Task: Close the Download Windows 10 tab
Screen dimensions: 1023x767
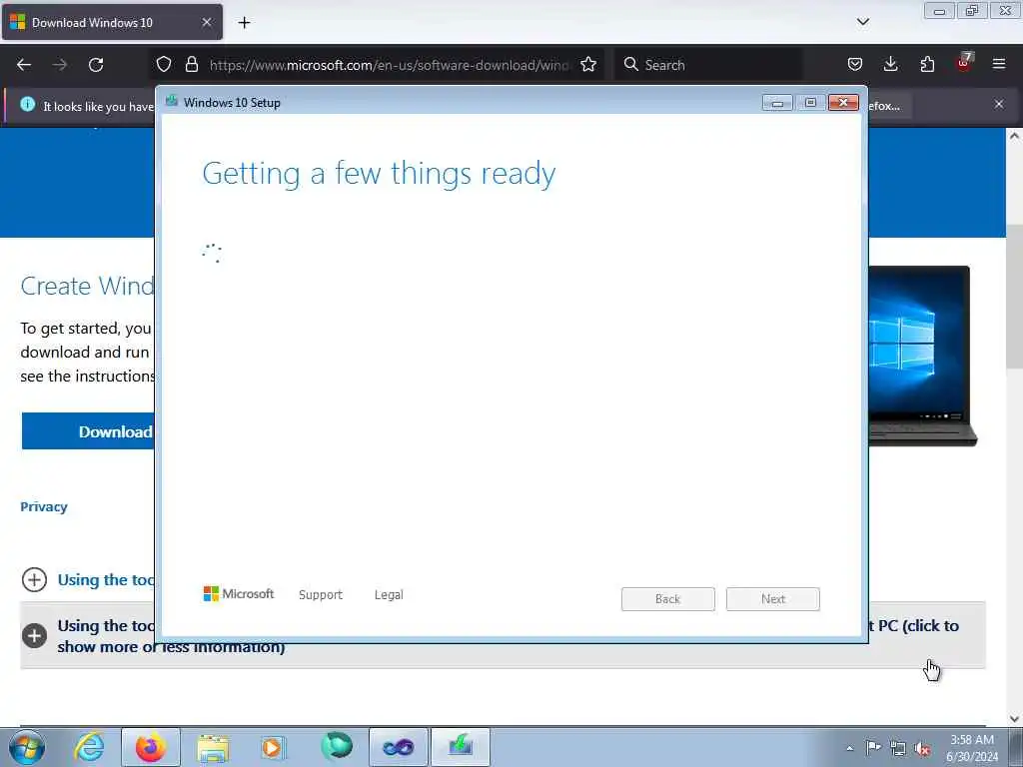Action: click(x=206, y=23)
